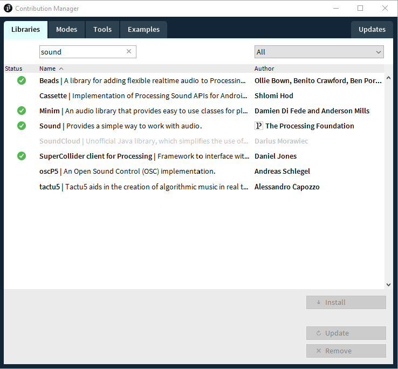Viewport: 398px width, 369px height.
Task: Click the Update button
Action: click(x=346, y=333)
